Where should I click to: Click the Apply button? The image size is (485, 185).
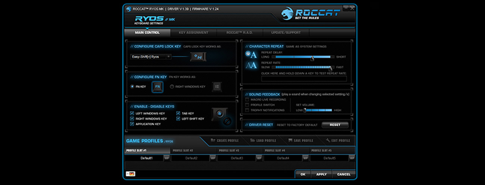tap(321, 174)
